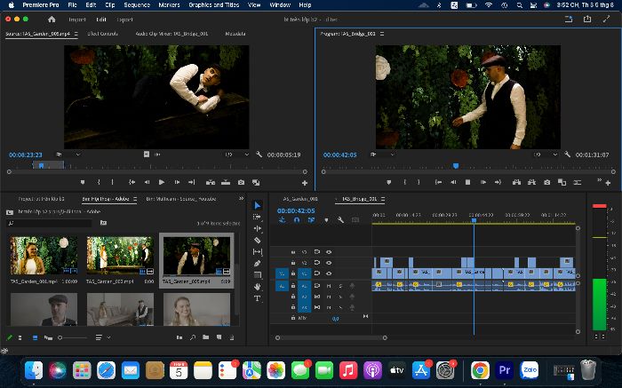
Task: Open Program monitor settings wrench
Action: pos(567,154)
